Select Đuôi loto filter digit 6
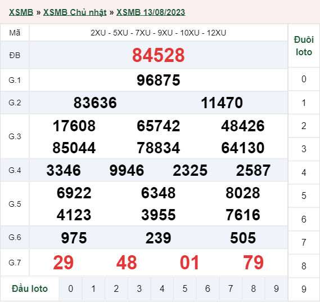320x302 pixels. (x=304, y=219)
